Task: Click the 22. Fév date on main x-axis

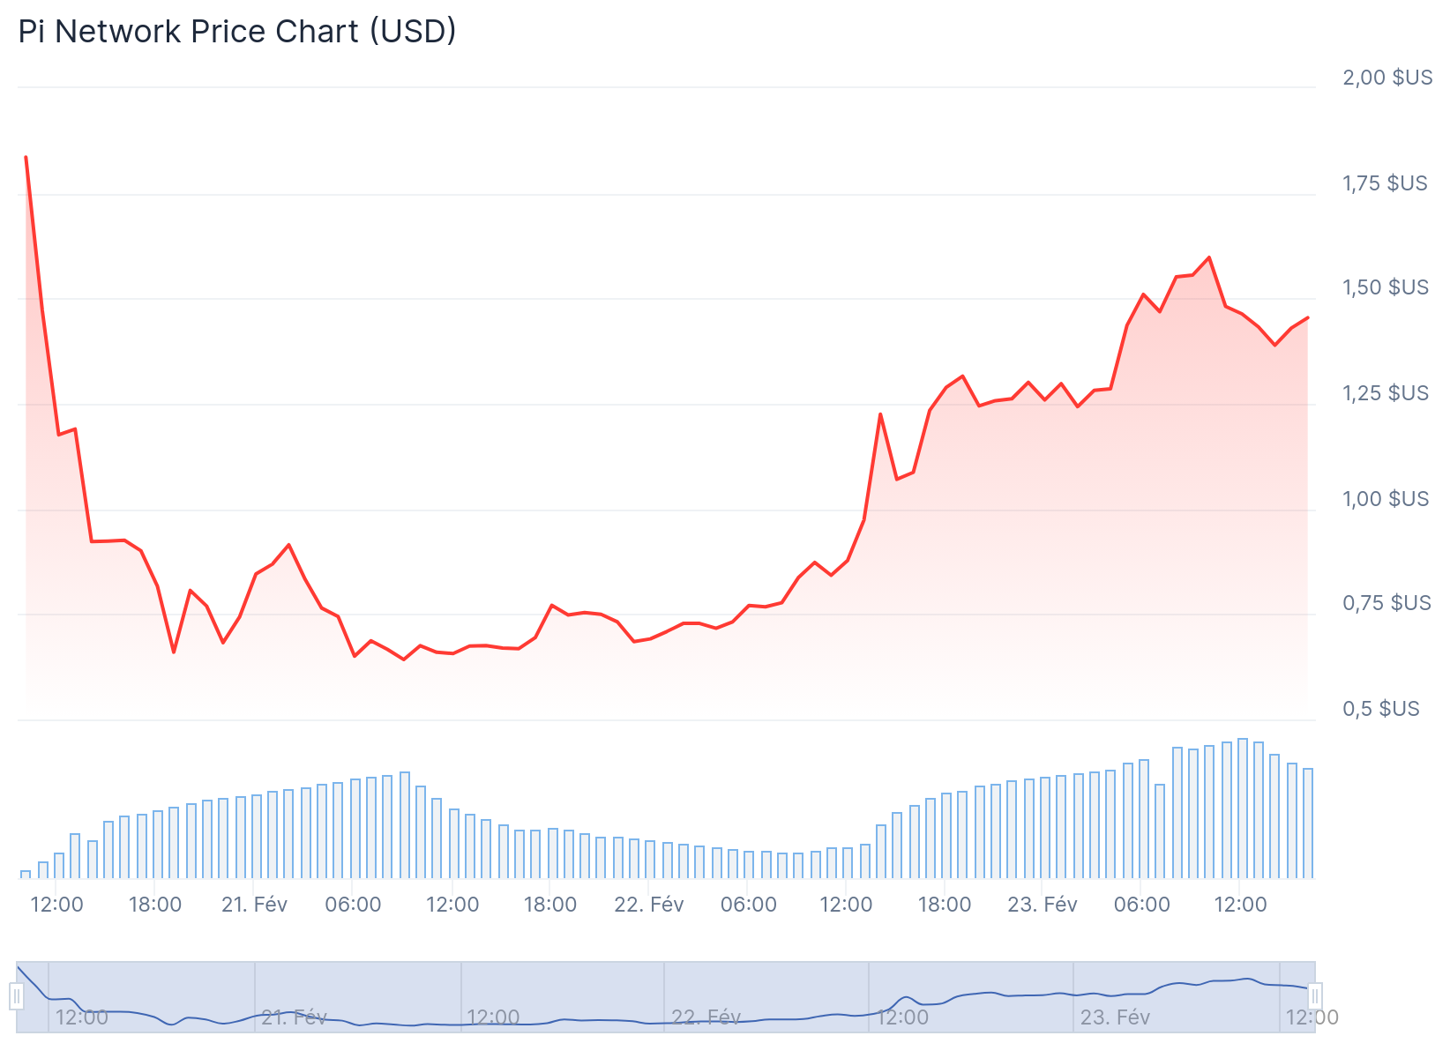Action: (649, 905)
